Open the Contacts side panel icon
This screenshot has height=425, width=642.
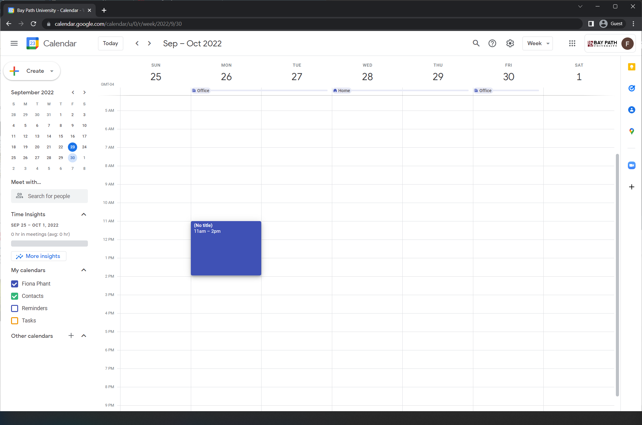point(631,110)
